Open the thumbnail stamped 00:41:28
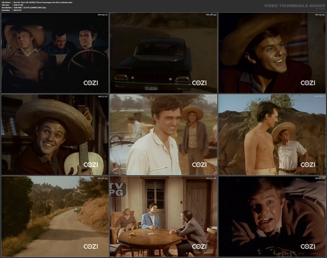327x258 pixels. coord(272,216)
